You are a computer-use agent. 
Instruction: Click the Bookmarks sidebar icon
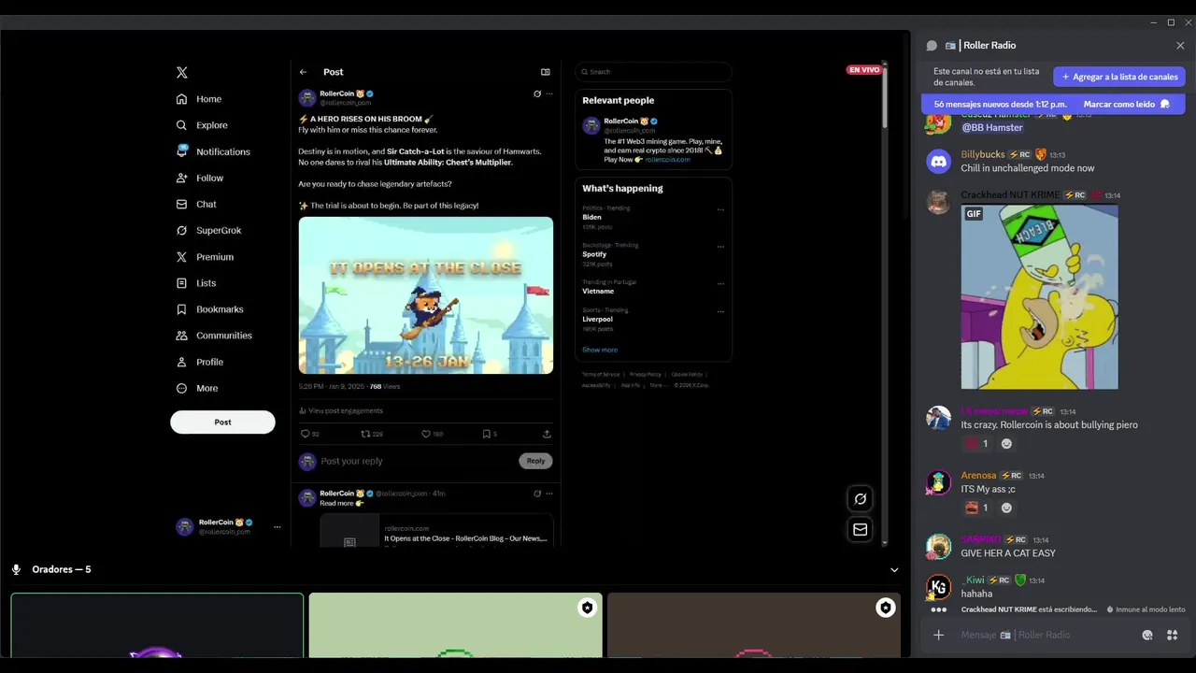pyautogui.click(x=182, y=308)
